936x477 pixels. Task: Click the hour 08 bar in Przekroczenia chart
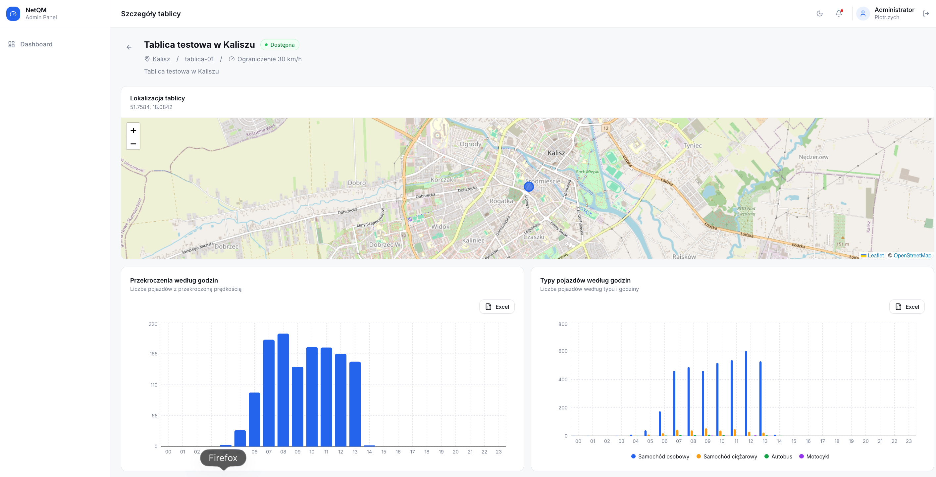tap(283, 390)
